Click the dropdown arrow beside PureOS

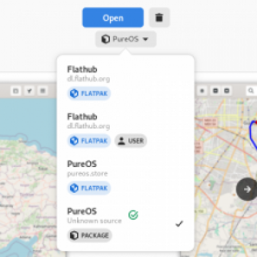tap(145, 39)
